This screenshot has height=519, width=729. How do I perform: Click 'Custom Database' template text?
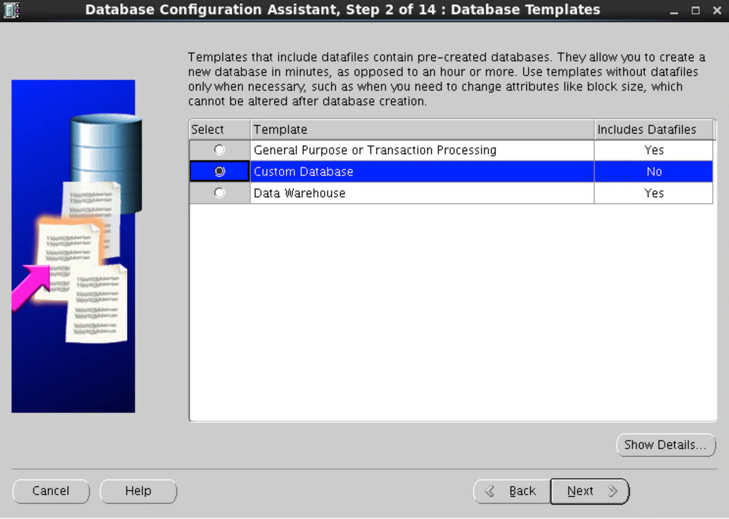303,171
